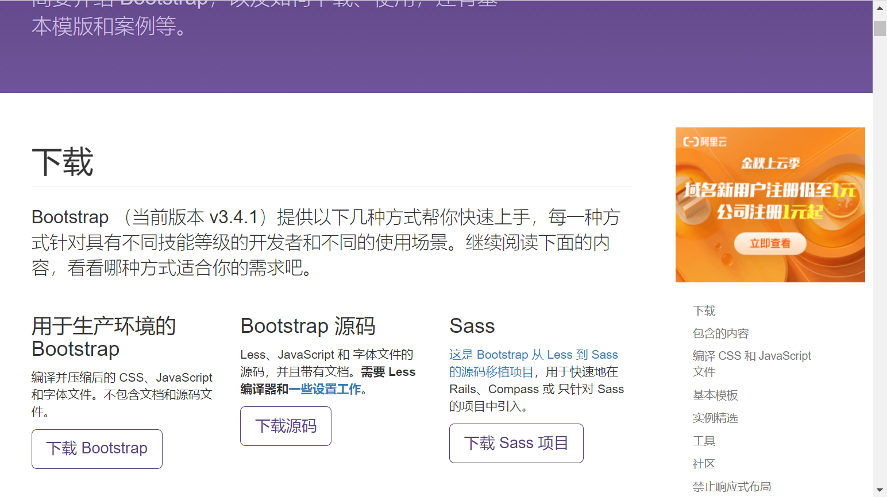Click the scroll-down arrow on the scrollbar
The width and height of the screenshot is (887, 497).
880,490
